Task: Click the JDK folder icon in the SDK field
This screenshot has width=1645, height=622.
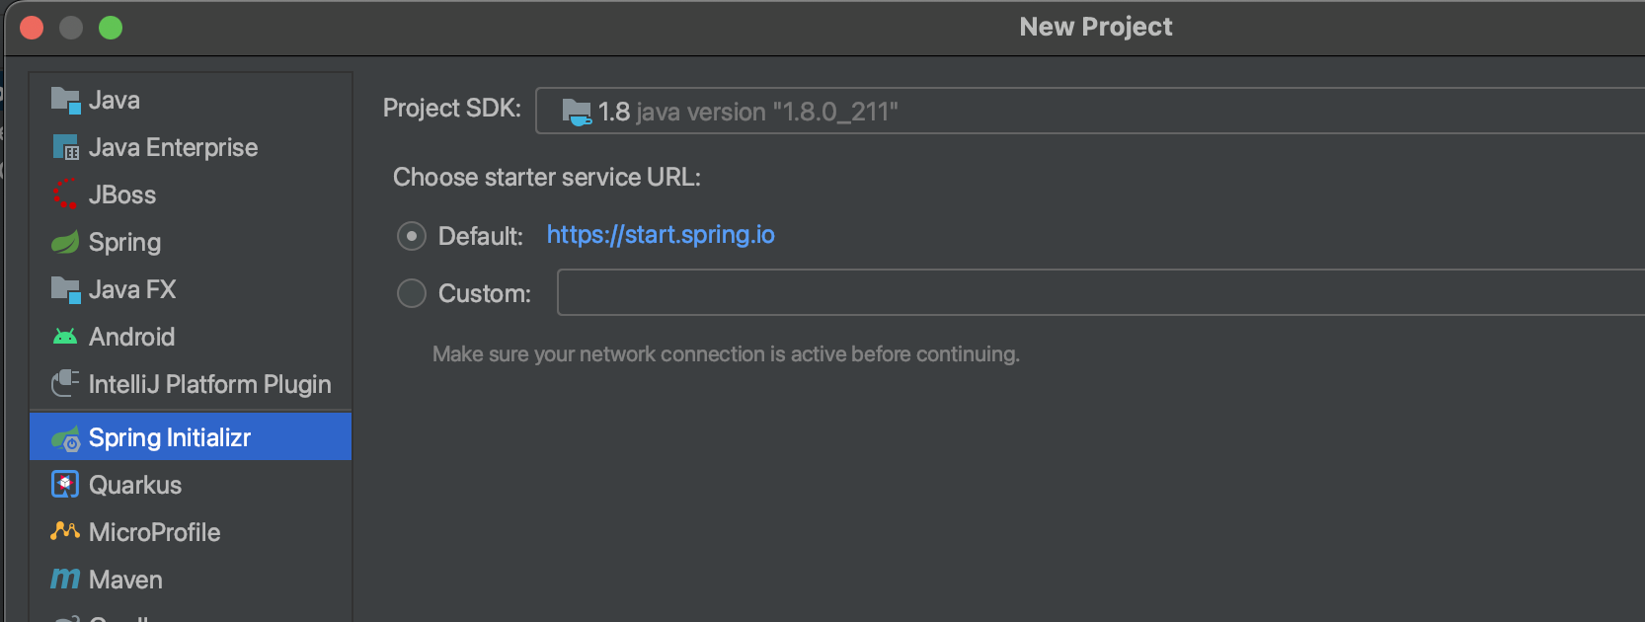Action: click(x=577, y=112)
